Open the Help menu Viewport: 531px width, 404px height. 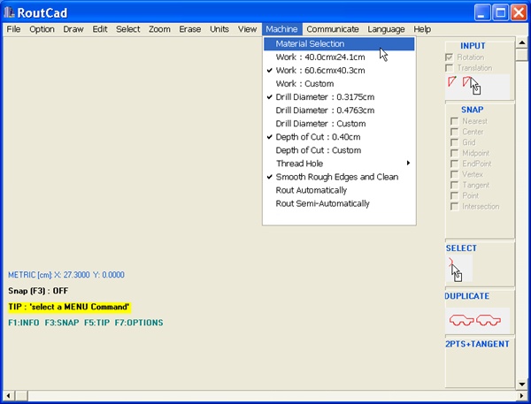(422, 29)
